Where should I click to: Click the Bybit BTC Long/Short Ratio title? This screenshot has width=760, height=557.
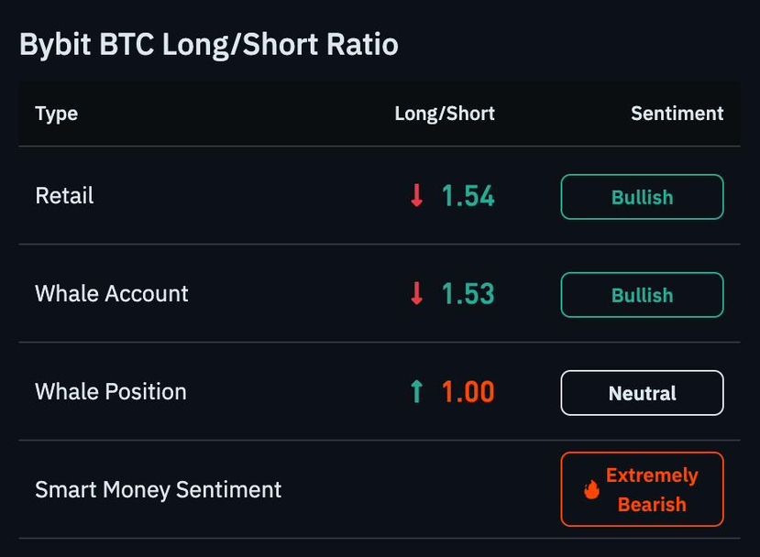tap(209, 45)
